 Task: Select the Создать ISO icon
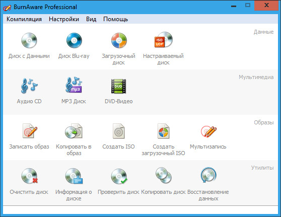coord(118,131)
